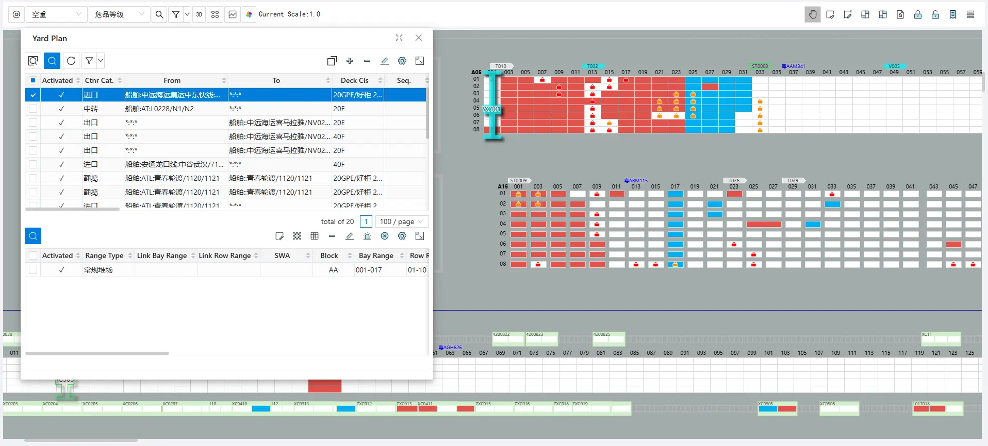988x446 pixels.
Task: Click the vertical scrollbar of the plan table
Action: pos(427,113)
